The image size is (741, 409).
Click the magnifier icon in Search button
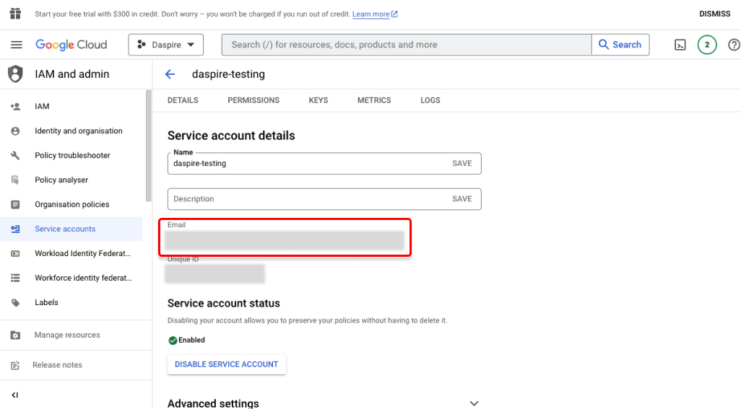pyautogui.click(x=604, y=44)
